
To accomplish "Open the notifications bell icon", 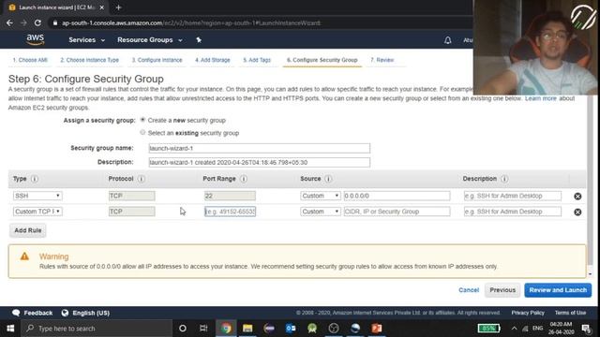I will (x=448, y=39).
